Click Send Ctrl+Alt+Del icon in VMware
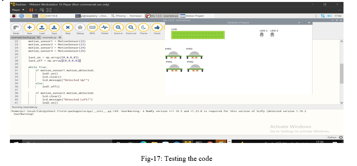Screen dimensions: 357x166 (42, 10)
